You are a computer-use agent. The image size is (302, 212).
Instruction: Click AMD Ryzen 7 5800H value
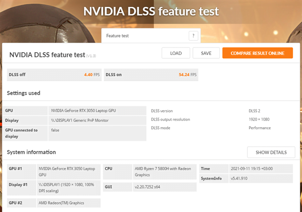[163, 171]
